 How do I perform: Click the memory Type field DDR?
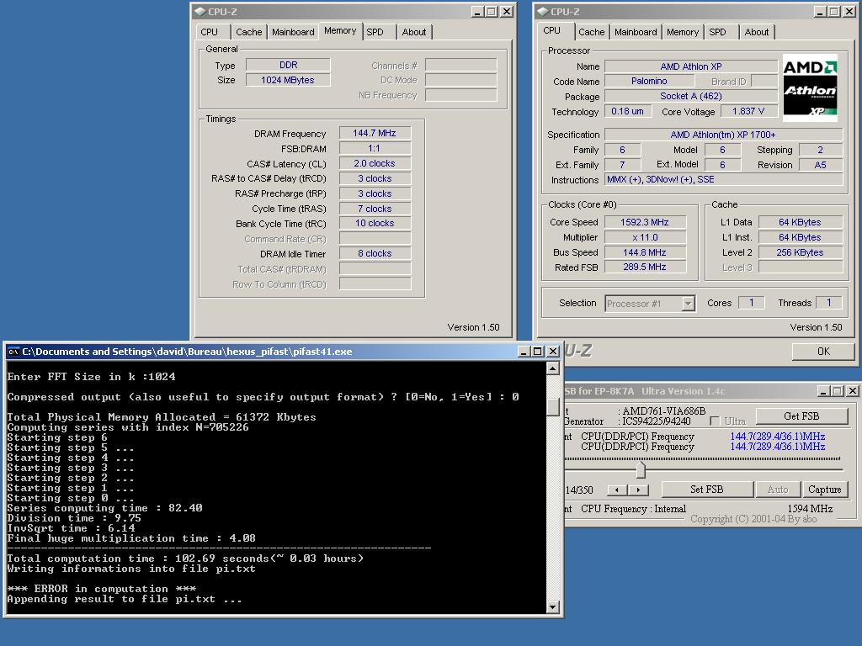pos(288,65)
